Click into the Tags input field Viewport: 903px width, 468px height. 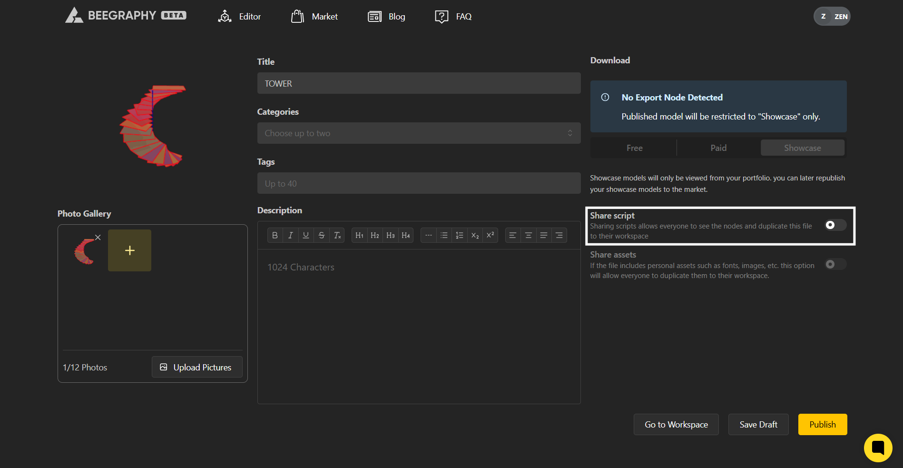point(419,183)
